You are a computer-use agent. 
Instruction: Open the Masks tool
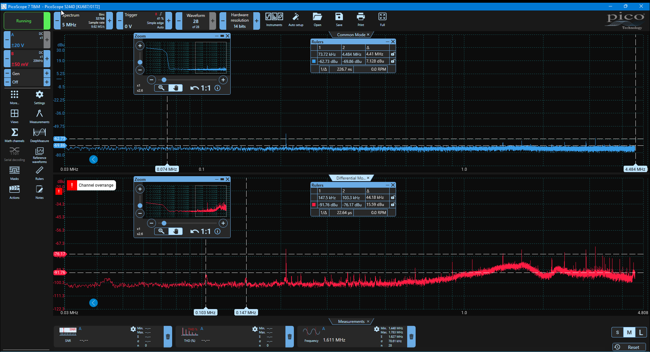(x=15, y=173)
